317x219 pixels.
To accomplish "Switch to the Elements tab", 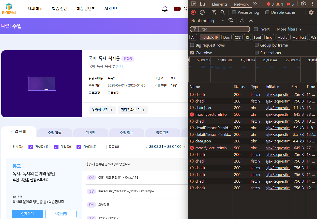I will coord(220,4).
